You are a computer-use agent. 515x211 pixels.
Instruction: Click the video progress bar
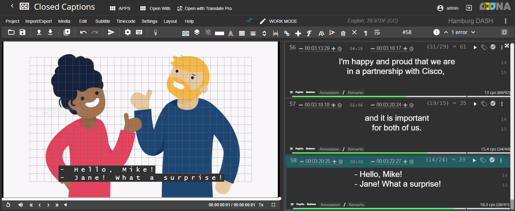141,199
